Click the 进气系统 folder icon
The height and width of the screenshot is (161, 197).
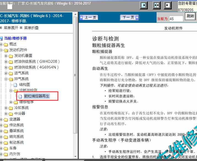[11, 73]
